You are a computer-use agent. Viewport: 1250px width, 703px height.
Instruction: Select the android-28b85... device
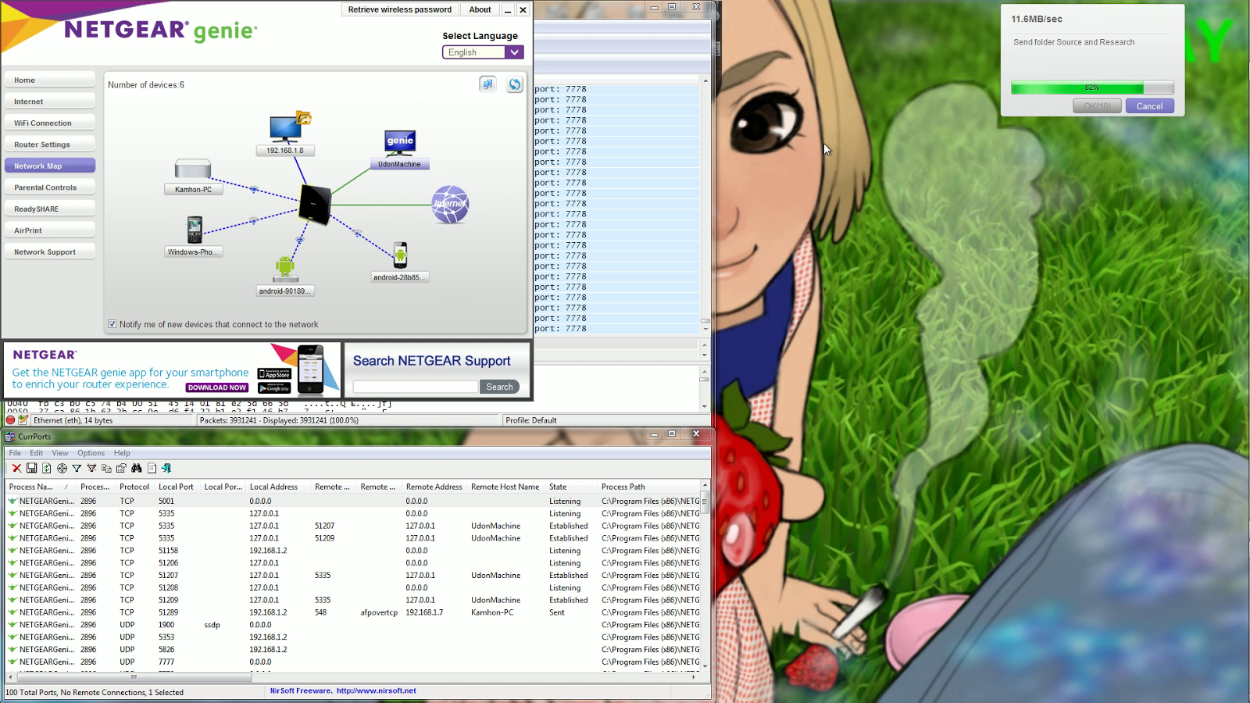click(400, 262)
